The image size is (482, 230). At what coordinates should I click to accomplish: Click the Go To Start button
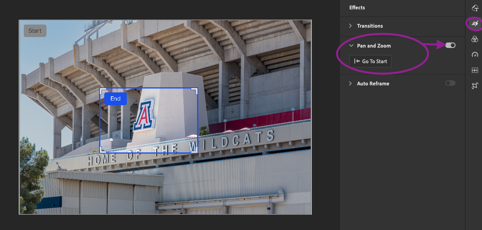[370, 61]
